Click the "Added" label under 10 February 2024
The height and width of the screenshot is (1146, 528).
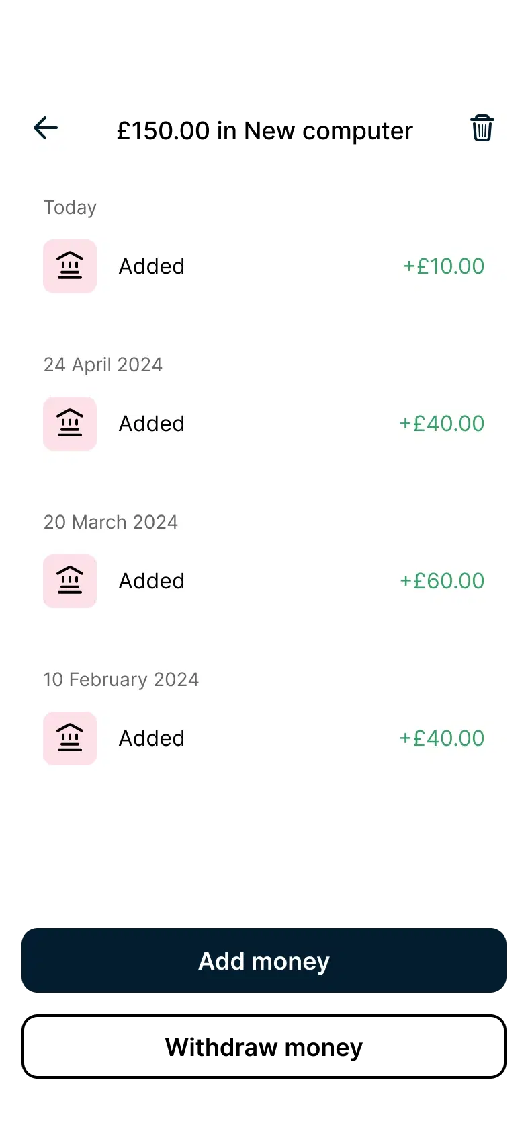[152, 738]
